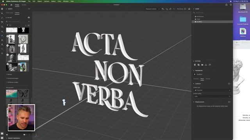Toggle the Collision switch
The width and height of the screenshot is (250, 140).
coord(229,84)
